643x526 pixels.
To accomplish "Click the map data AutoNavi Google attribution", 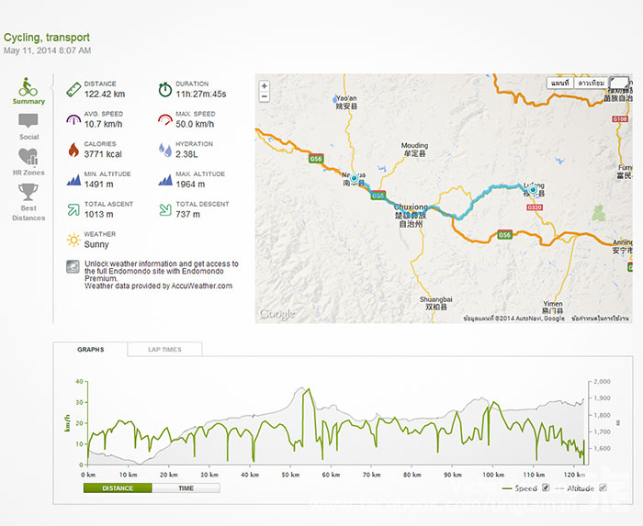I will tap(513, 319).
